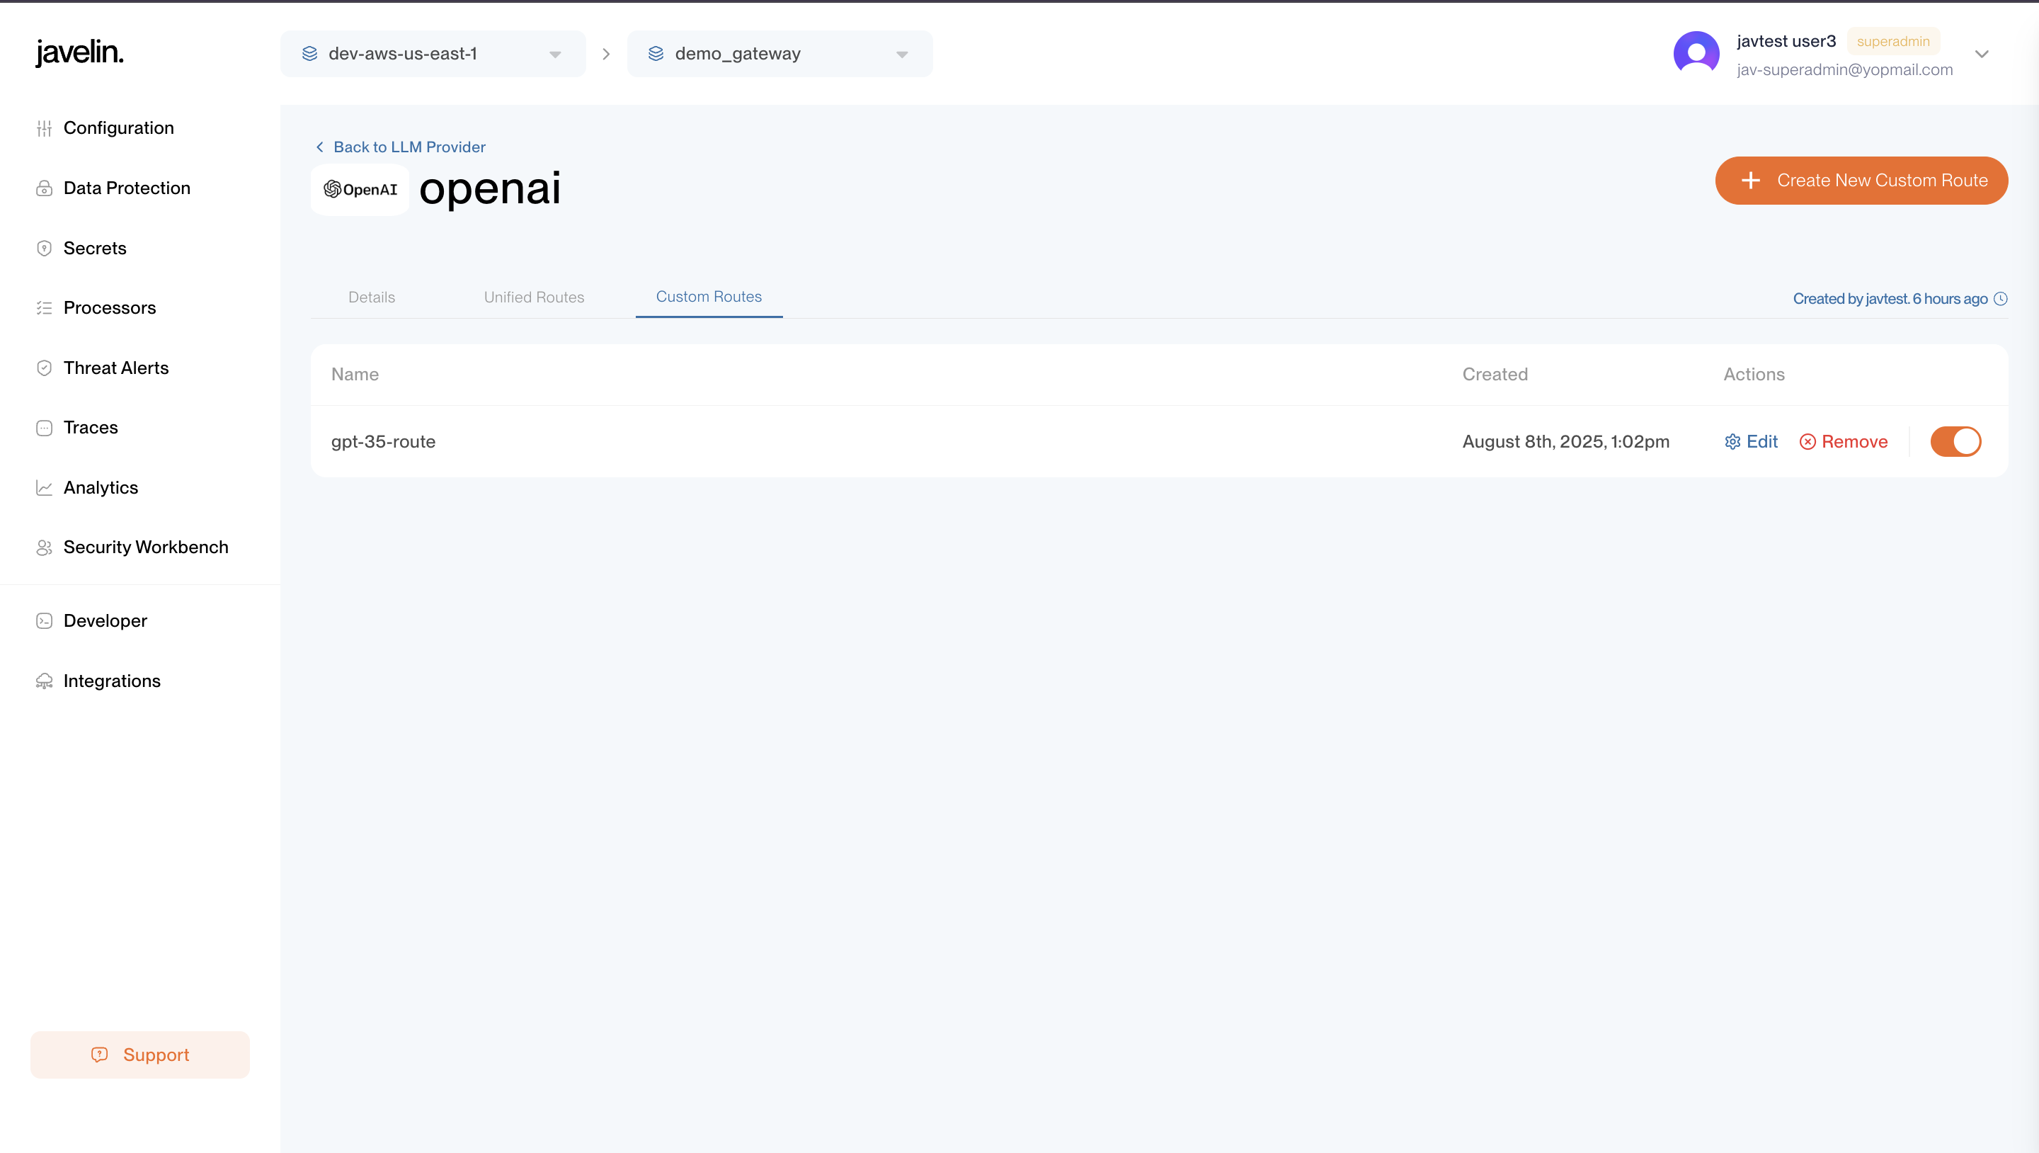Click Create New Custom Route button
This screenshot has width=2039, height=1153.
[x=1862, y=181]
